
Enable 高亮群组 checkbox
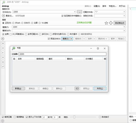click(x=15, y=117)
